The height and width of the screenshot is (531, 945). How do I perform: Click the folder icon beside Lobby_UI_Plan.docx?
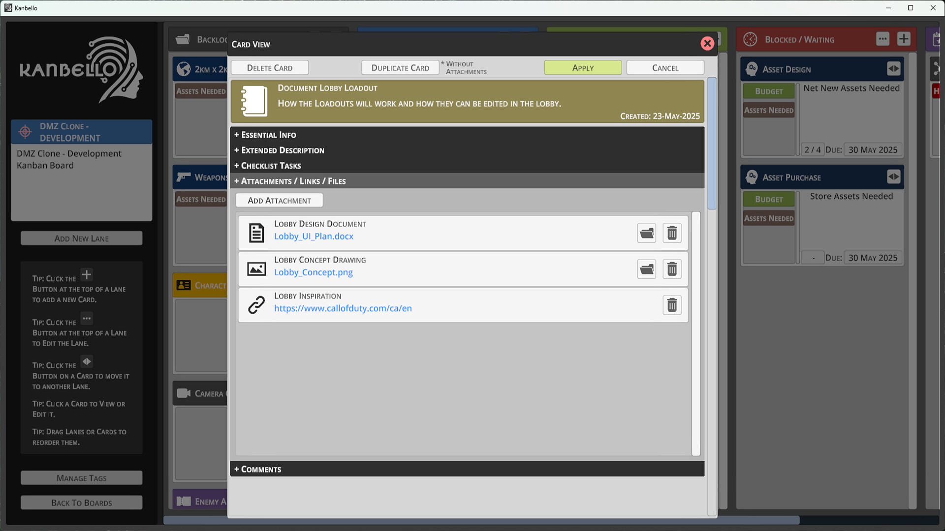pos(647,233)
